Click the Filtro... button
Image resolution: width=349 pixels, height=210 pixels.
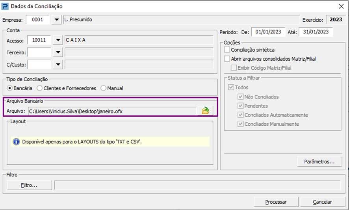click(x=30, y=185)
